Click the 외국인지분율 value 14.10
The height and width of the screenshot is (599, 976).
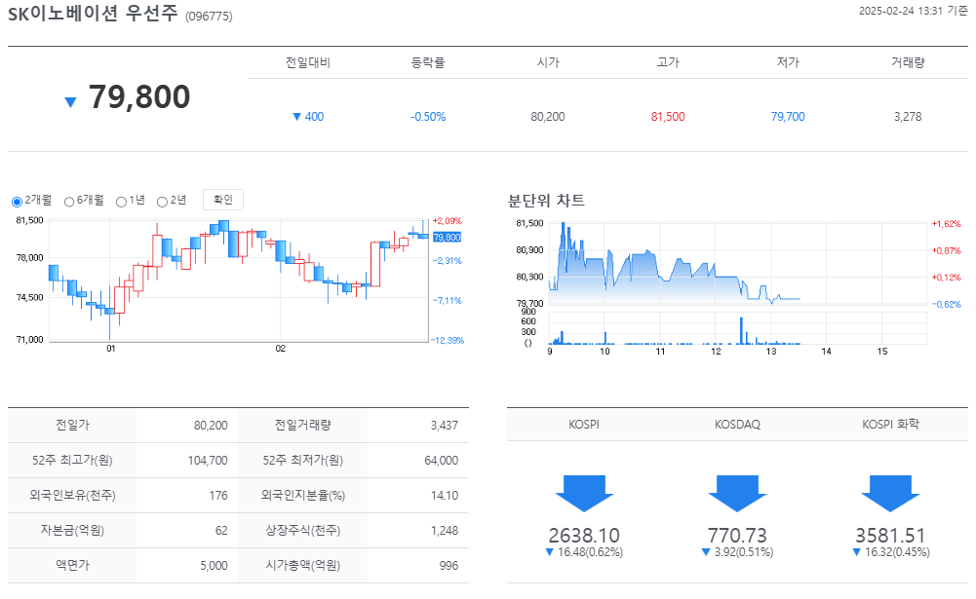[x=445, y=495]
